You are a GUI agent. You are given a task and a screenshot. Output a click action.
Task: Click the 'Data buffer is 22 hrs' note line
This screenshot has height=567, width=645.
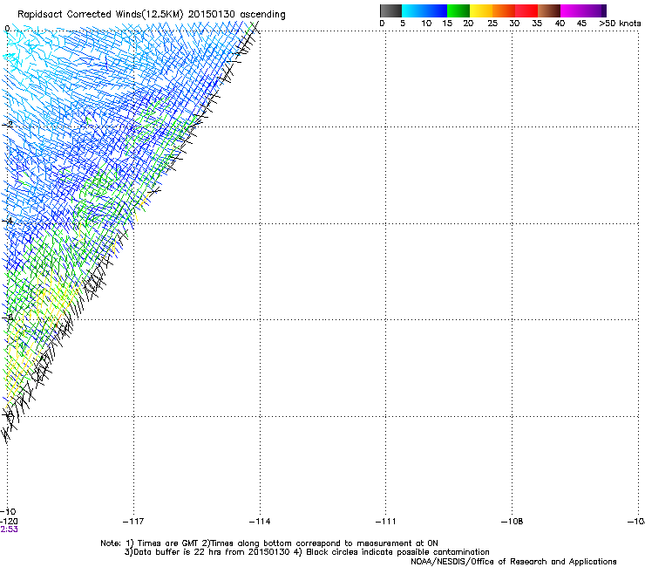(307, 552)
